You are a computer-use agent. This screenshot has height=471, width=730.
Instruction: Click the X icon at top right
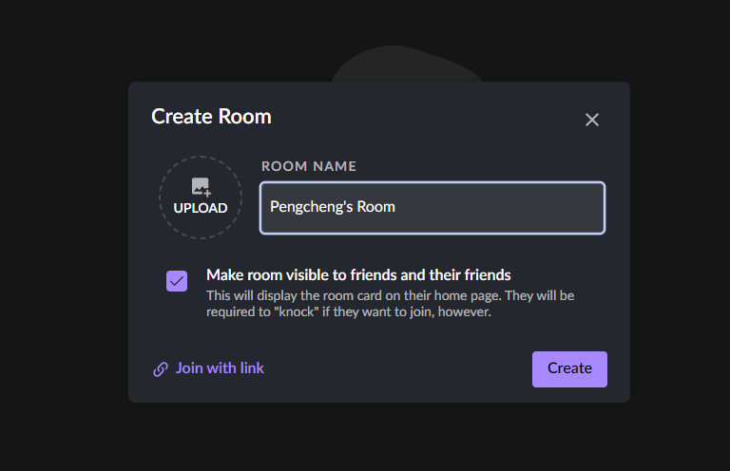click(592, 120)
